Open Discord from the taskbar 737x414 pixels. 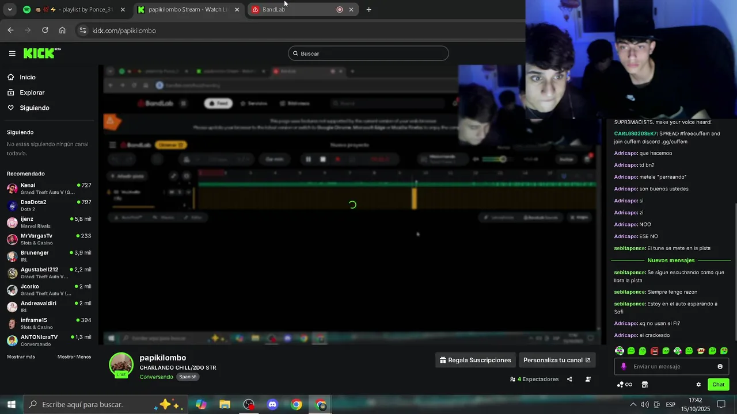pos(272,405)
